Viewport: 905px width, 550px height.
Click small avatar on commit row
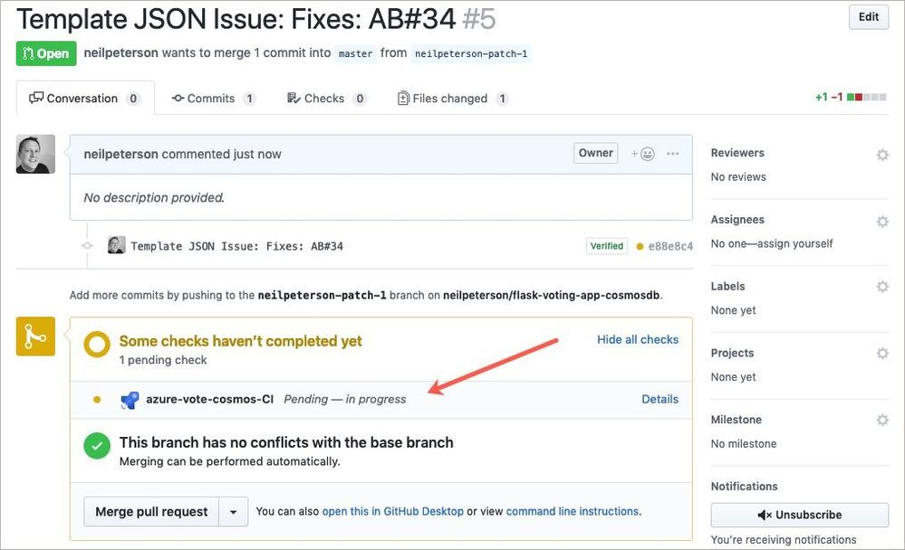[116, 245]
